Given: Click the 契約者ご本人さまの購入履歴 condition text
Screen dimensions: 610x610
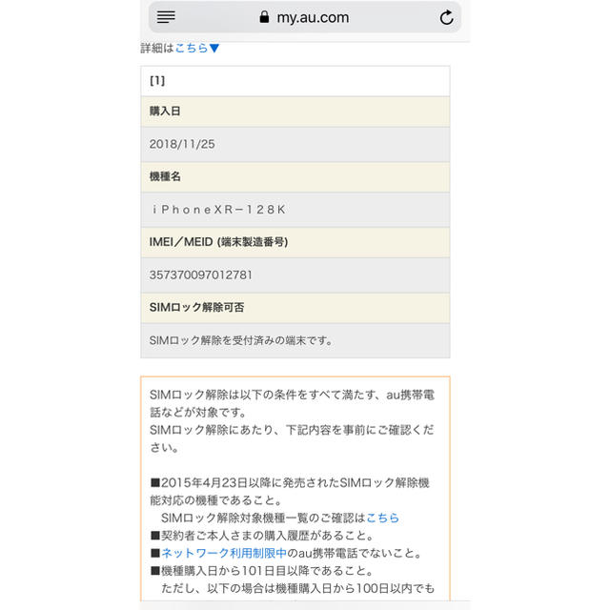Looking at the screenshot, I should pyautogui.click(x=261, y=536).
